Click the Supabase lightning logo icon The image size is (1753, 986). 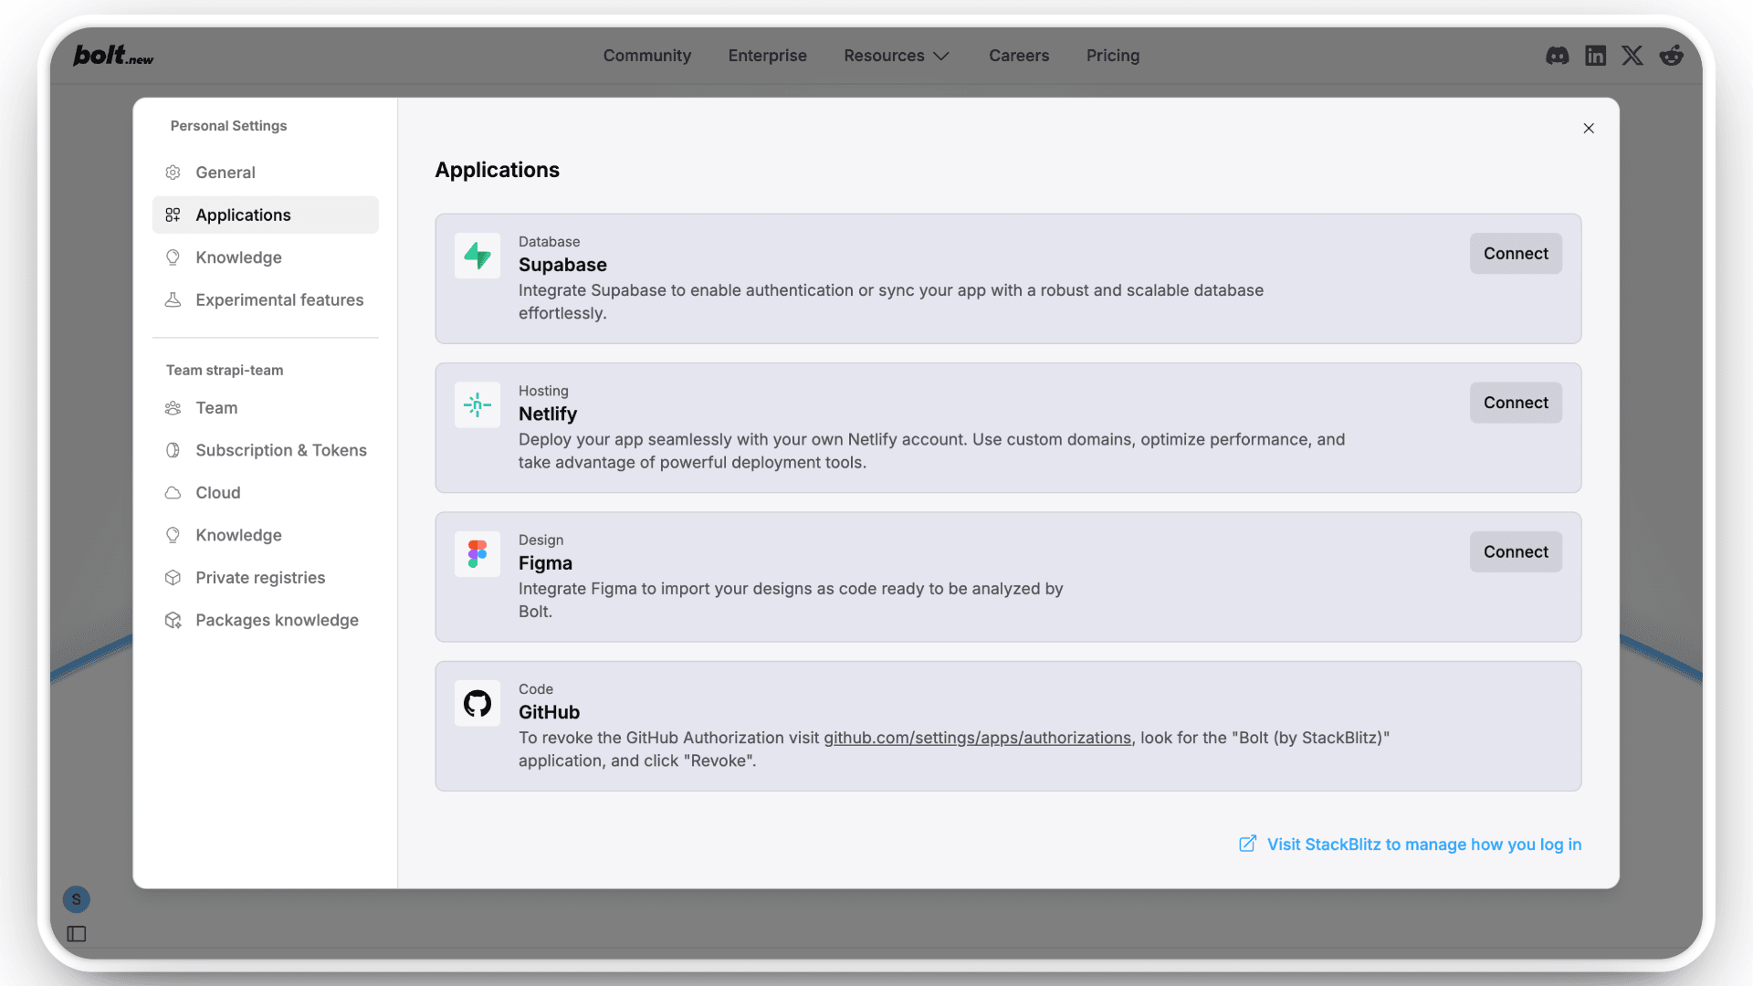478,256
